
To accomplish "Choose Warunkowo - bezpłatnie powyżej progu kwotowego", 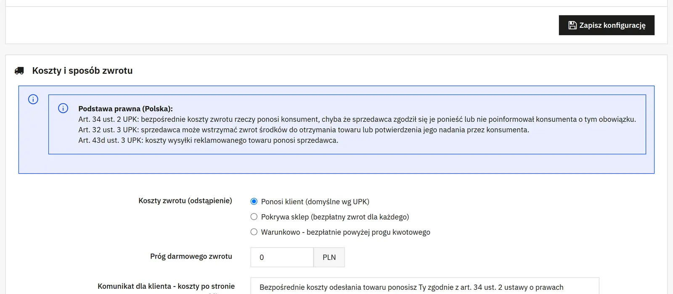I will point(254,232).
